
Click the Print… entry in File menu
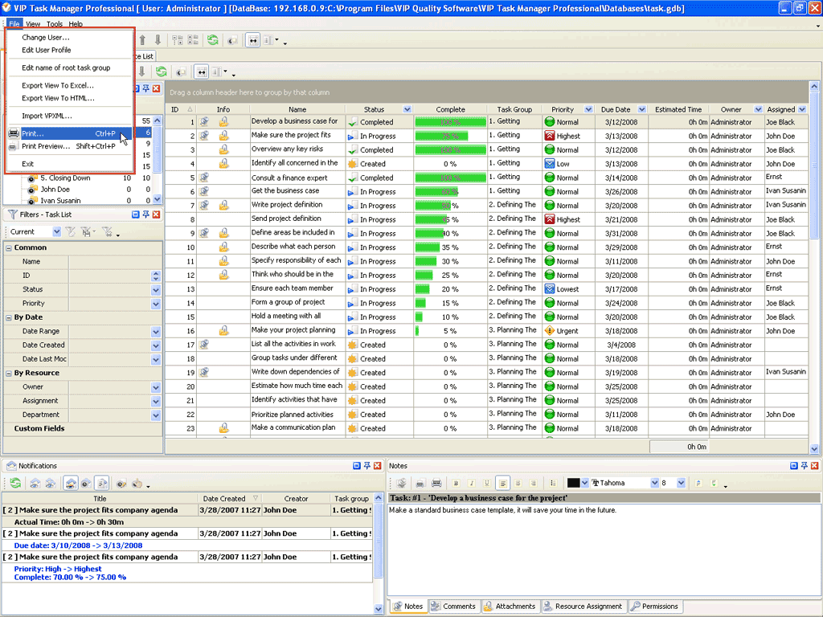pos(69,134)
